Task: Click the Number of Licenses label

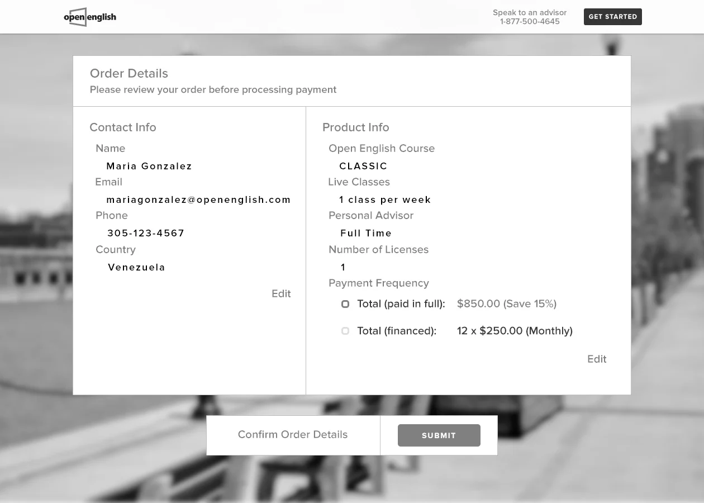Action: (379, 249)
